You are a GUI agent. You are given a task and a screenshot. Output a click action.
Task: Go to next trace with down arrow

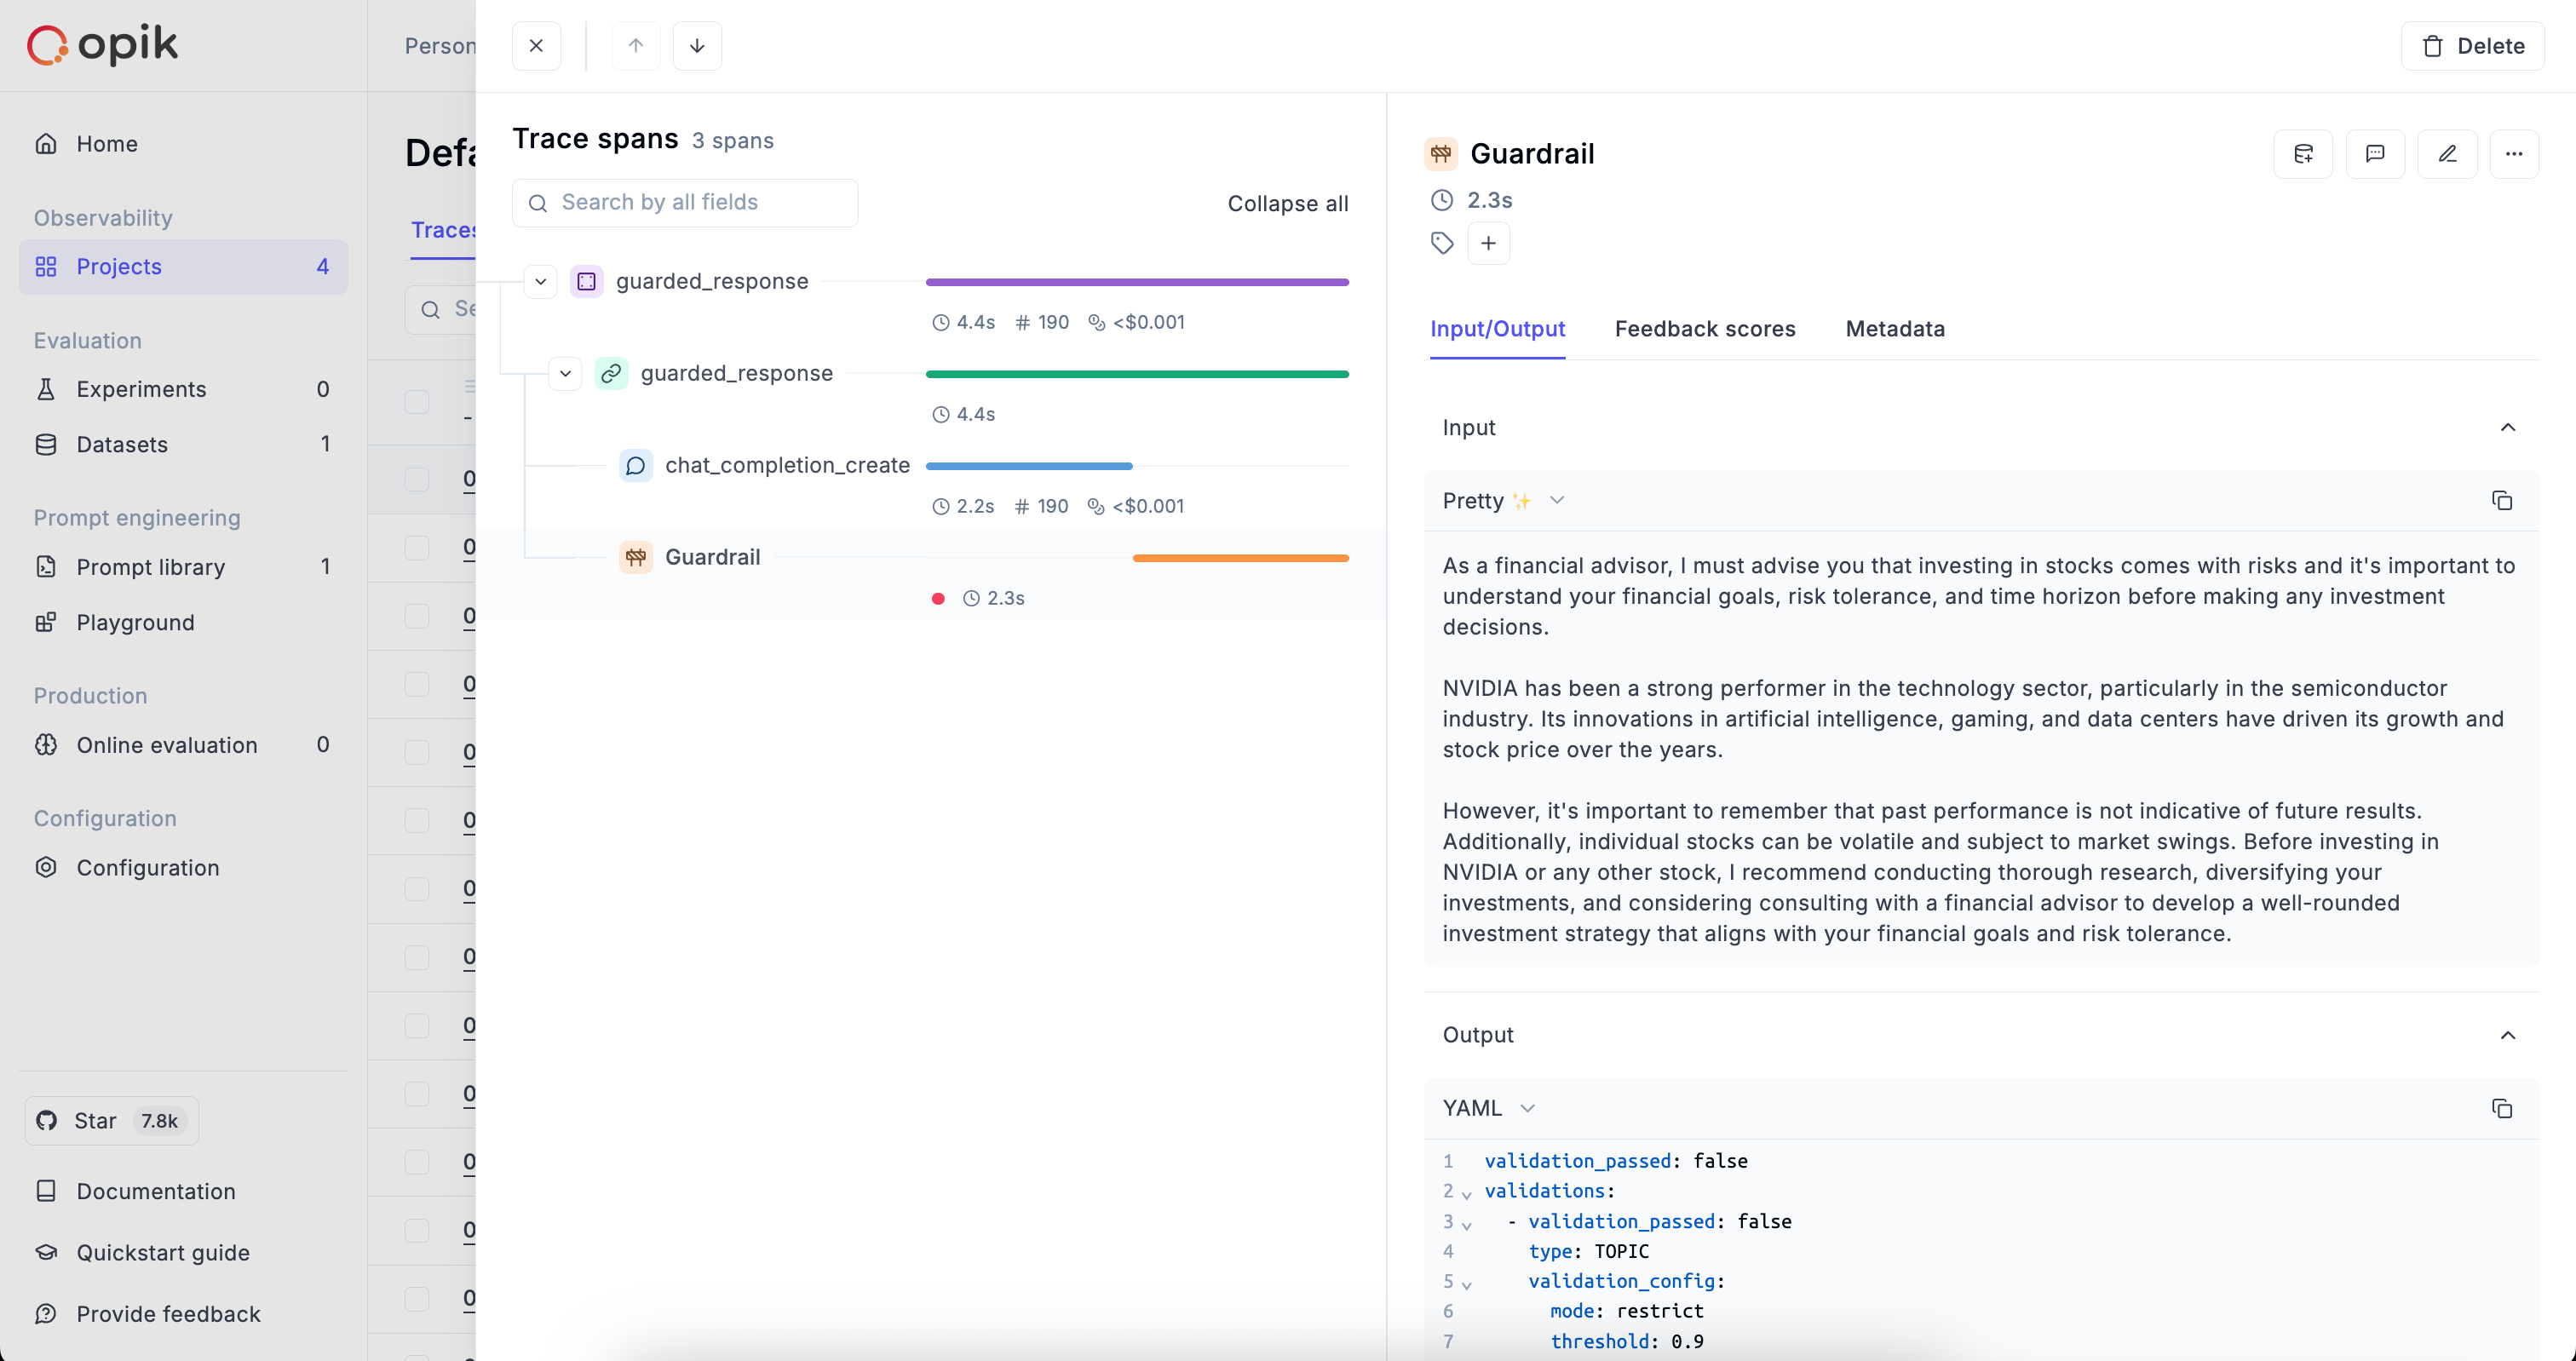tap(697, 46)
